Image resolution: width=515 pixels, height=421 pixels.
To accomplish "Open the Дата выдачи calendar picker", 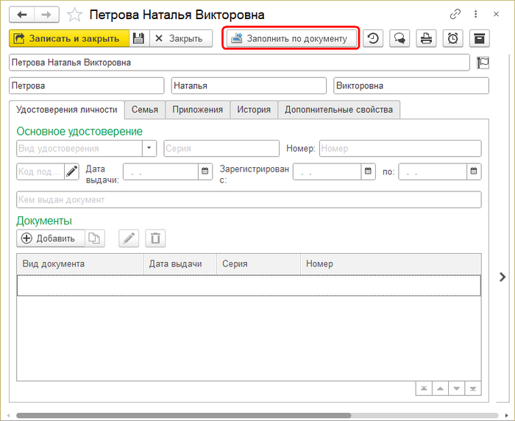I will [x=205, y=171].
